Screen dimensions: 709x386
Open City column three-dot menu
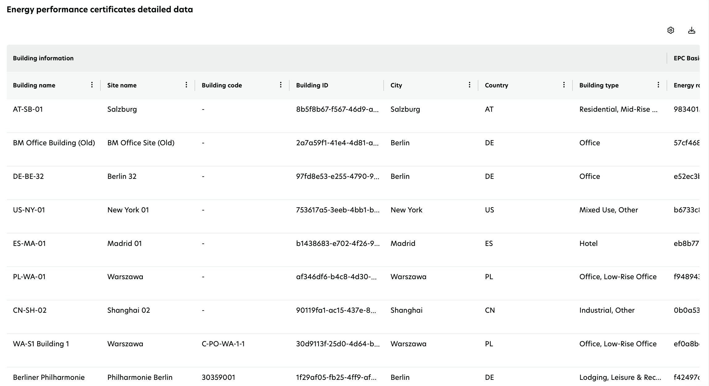(x=469, y=85)
